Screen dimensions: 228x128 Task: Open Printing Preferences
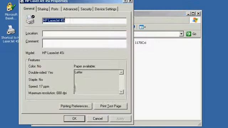[76, 106]
